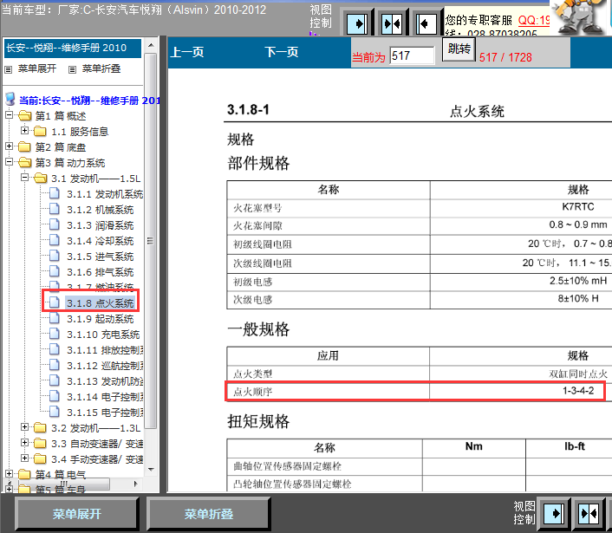Click the page icon of 3.1.10 充电系统
This screenshot has height=533, width=612.
[x=55, y=334]
